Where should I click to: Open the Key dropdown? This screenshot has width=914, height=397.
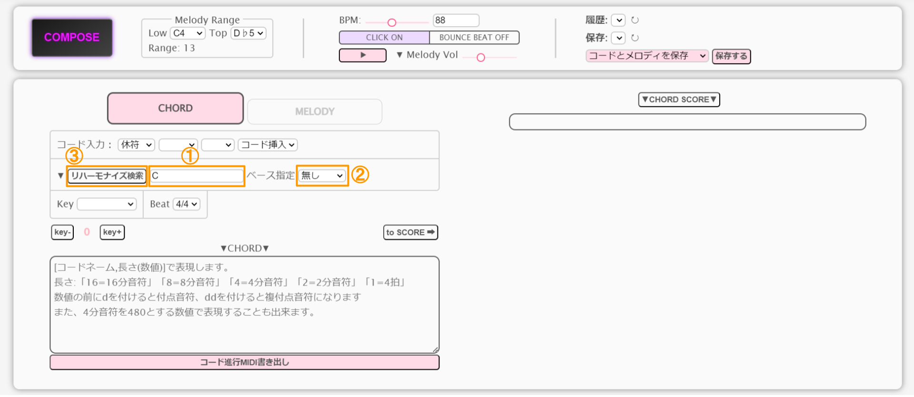107,204
